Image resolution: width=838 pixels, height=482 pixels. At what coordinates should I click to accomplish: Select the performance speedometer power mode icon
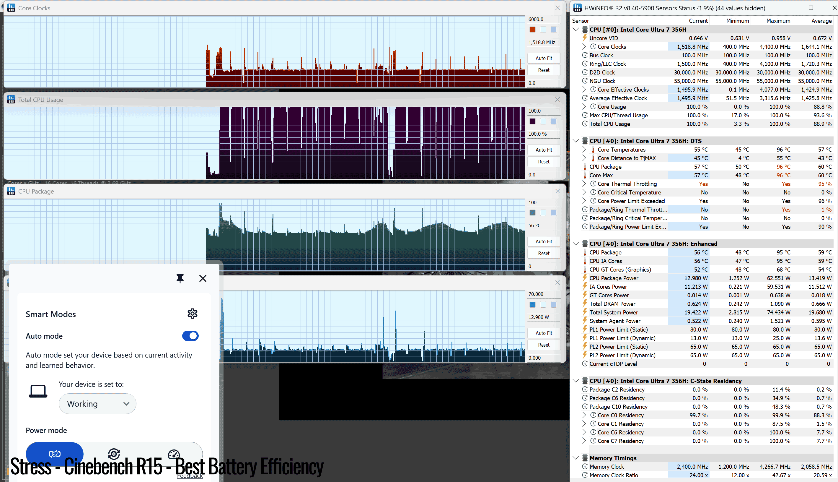[174, 454]
